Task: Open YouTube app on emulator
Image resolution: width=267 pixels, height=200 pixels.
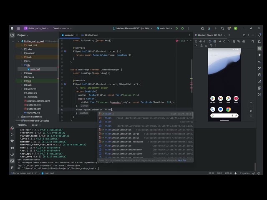Action: (236, 99)
